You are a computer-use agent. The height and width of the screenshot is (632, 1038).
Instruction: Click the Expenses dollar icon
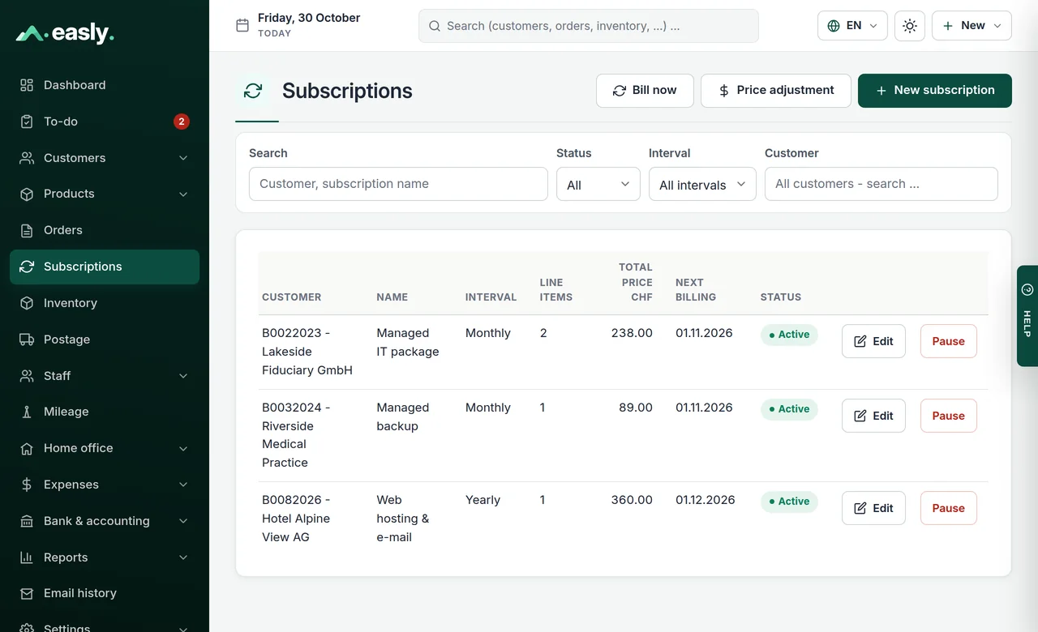27,485
